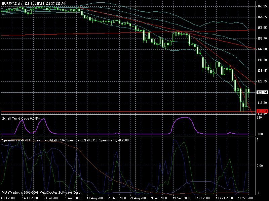Click the 1 Oct 2008 date label
The height and width of the screenshot is (201, 269).
pyautogui.click(x=202, y=198)
